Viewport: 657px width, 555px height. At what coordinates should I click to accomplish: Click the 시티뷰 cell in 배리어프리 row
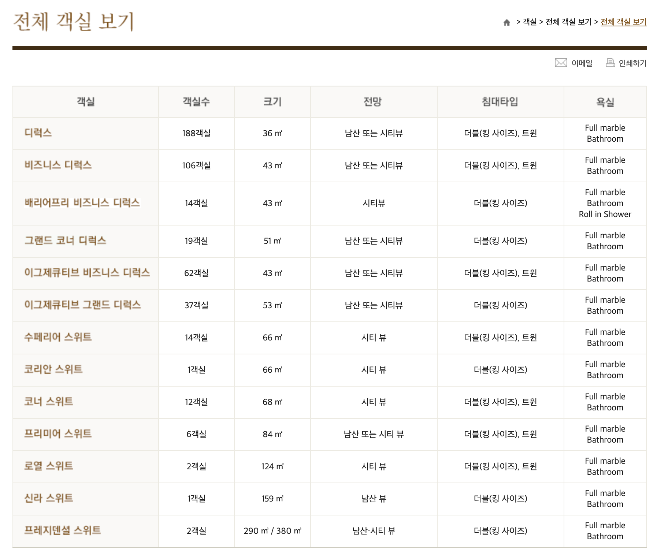[x=374, y=203]
